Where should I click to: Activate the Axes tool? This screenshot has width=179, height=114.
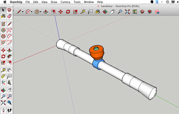coord(3,83)
